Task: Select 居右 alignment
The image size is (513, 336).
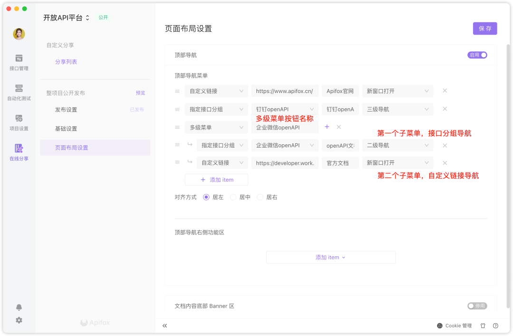Action: (260, 197)
